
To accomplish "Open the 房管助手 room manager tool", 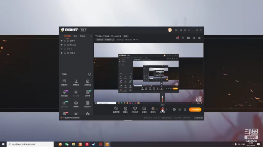I will 76,83.
